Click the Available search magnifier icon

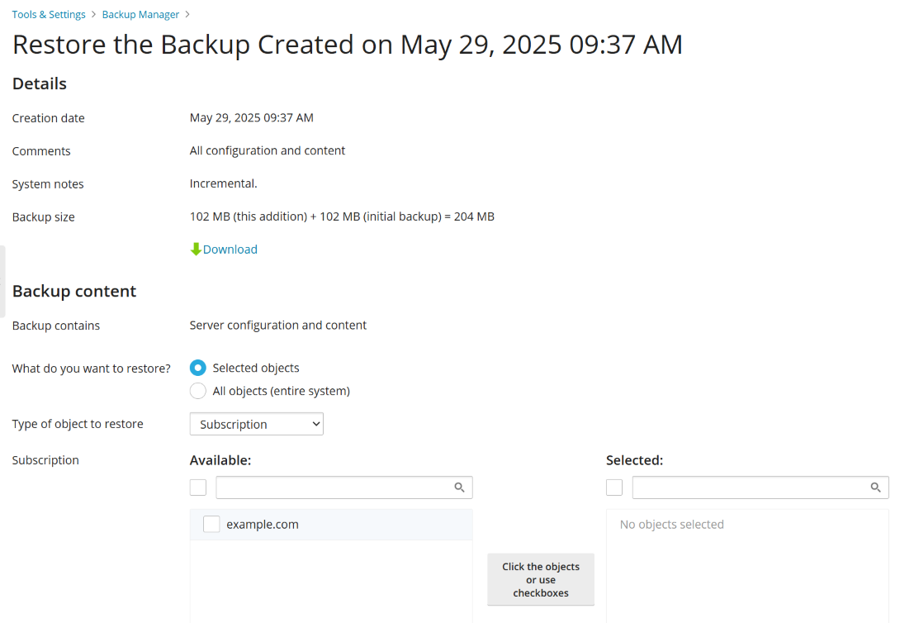click(x=460, y=487)
